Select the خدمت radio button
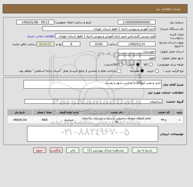Viewport: 193px width, 187px height. [138, 65]
